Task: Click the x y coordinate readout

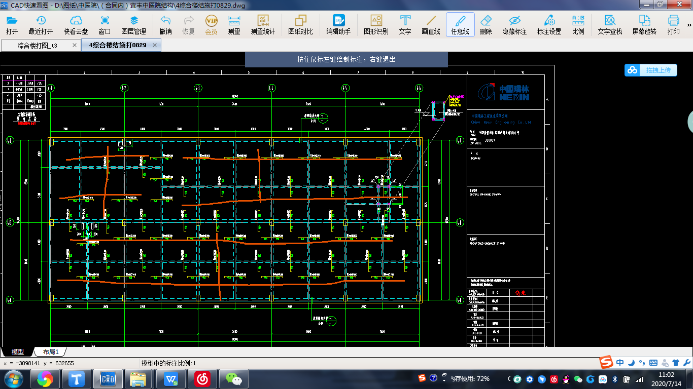Action: coord(39,363)
